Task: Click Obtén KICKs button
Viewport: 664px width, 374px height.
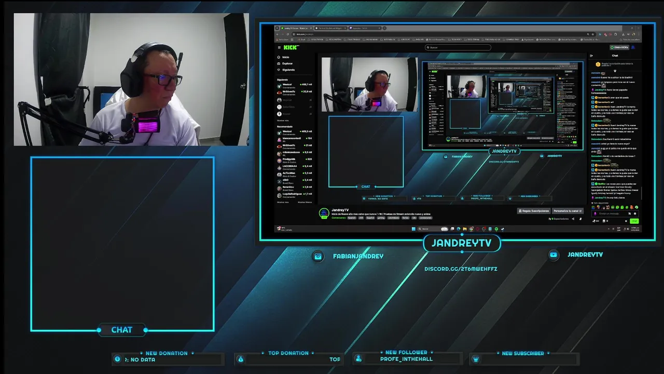Action: pyautogui.click(x=619, y=47)
